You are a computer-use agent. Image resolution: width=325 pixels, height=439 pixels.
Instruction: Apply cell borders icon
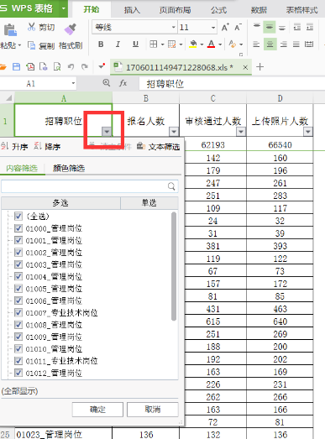(x=153, y=44)
